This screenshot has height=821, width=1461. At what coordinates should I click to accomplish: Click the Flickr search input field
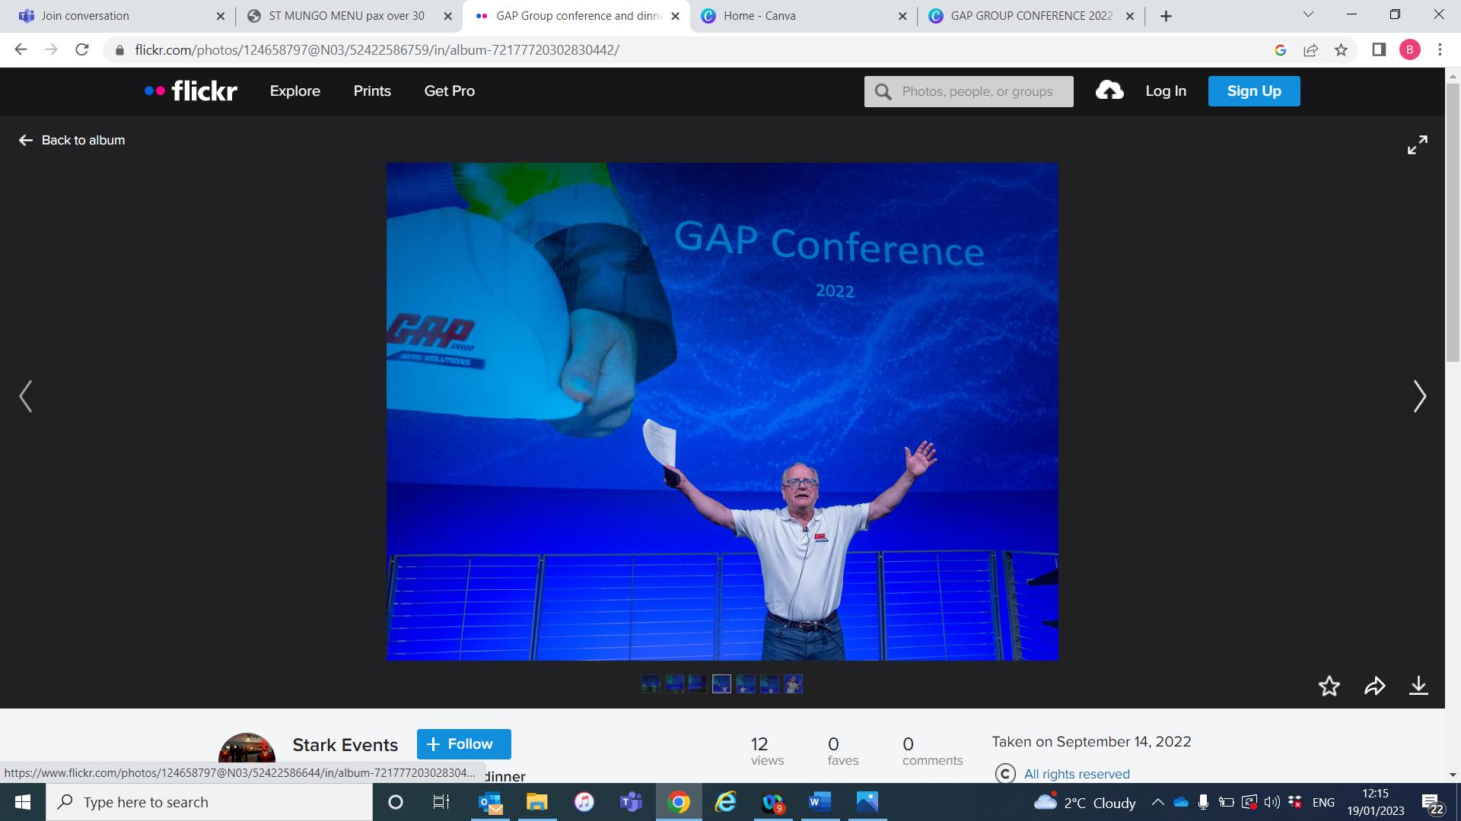[978, 91]
